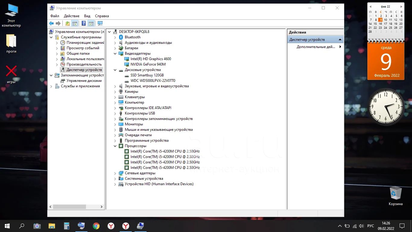The height and width of the screenshot is (232, 412).
Task: Select Локальные пользователи in the left tree
Action: pos(85,59)
